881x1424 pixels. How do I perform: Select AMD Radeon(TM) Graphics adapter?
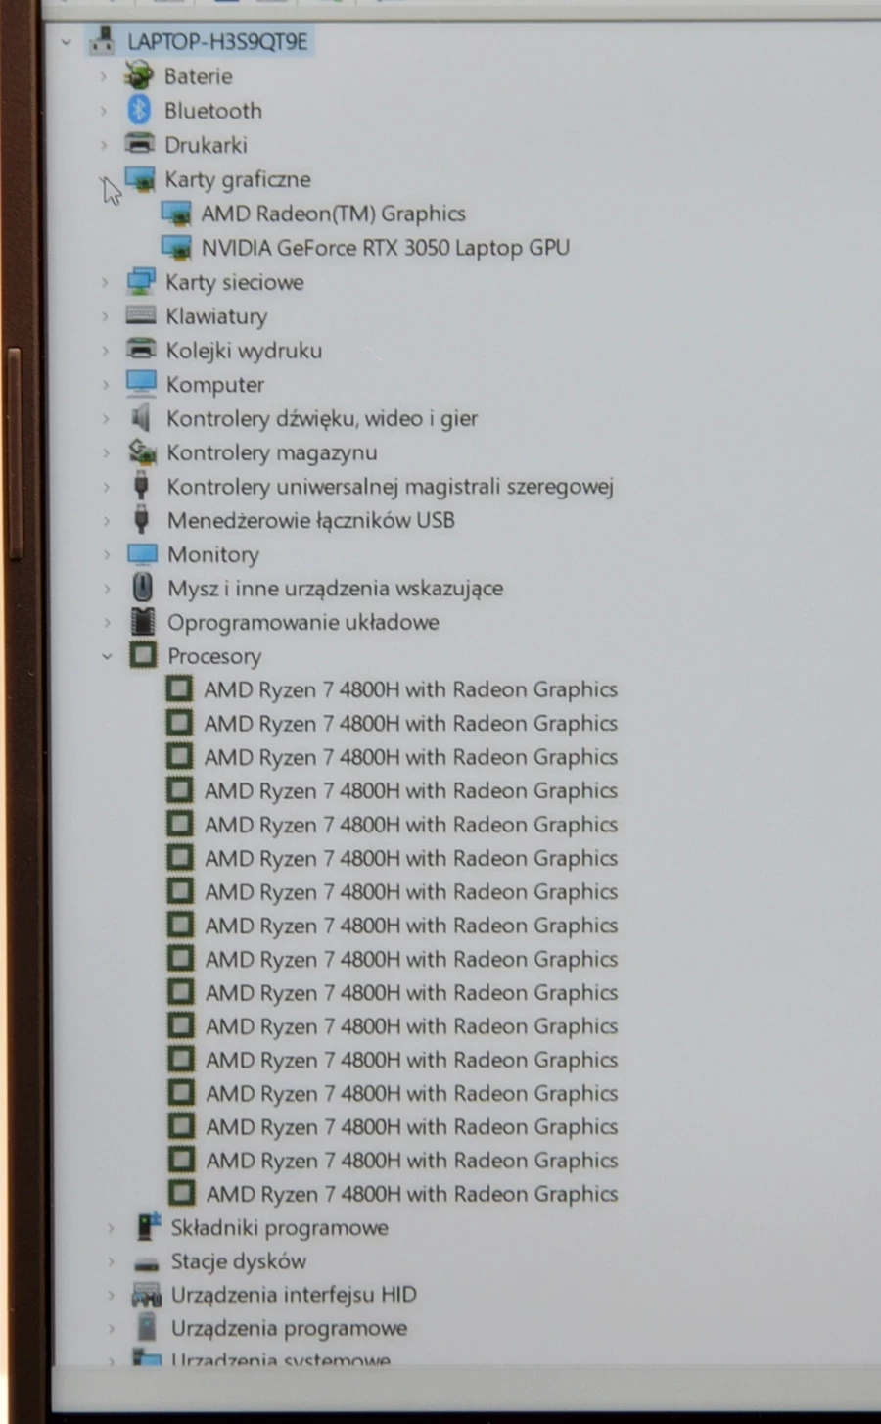coord(333,214)
